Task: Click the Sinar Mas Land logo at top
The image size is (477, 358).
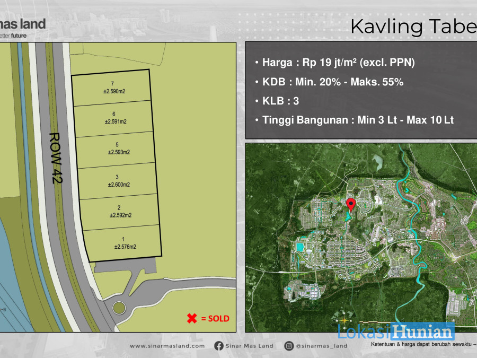Action: [23, 28]
